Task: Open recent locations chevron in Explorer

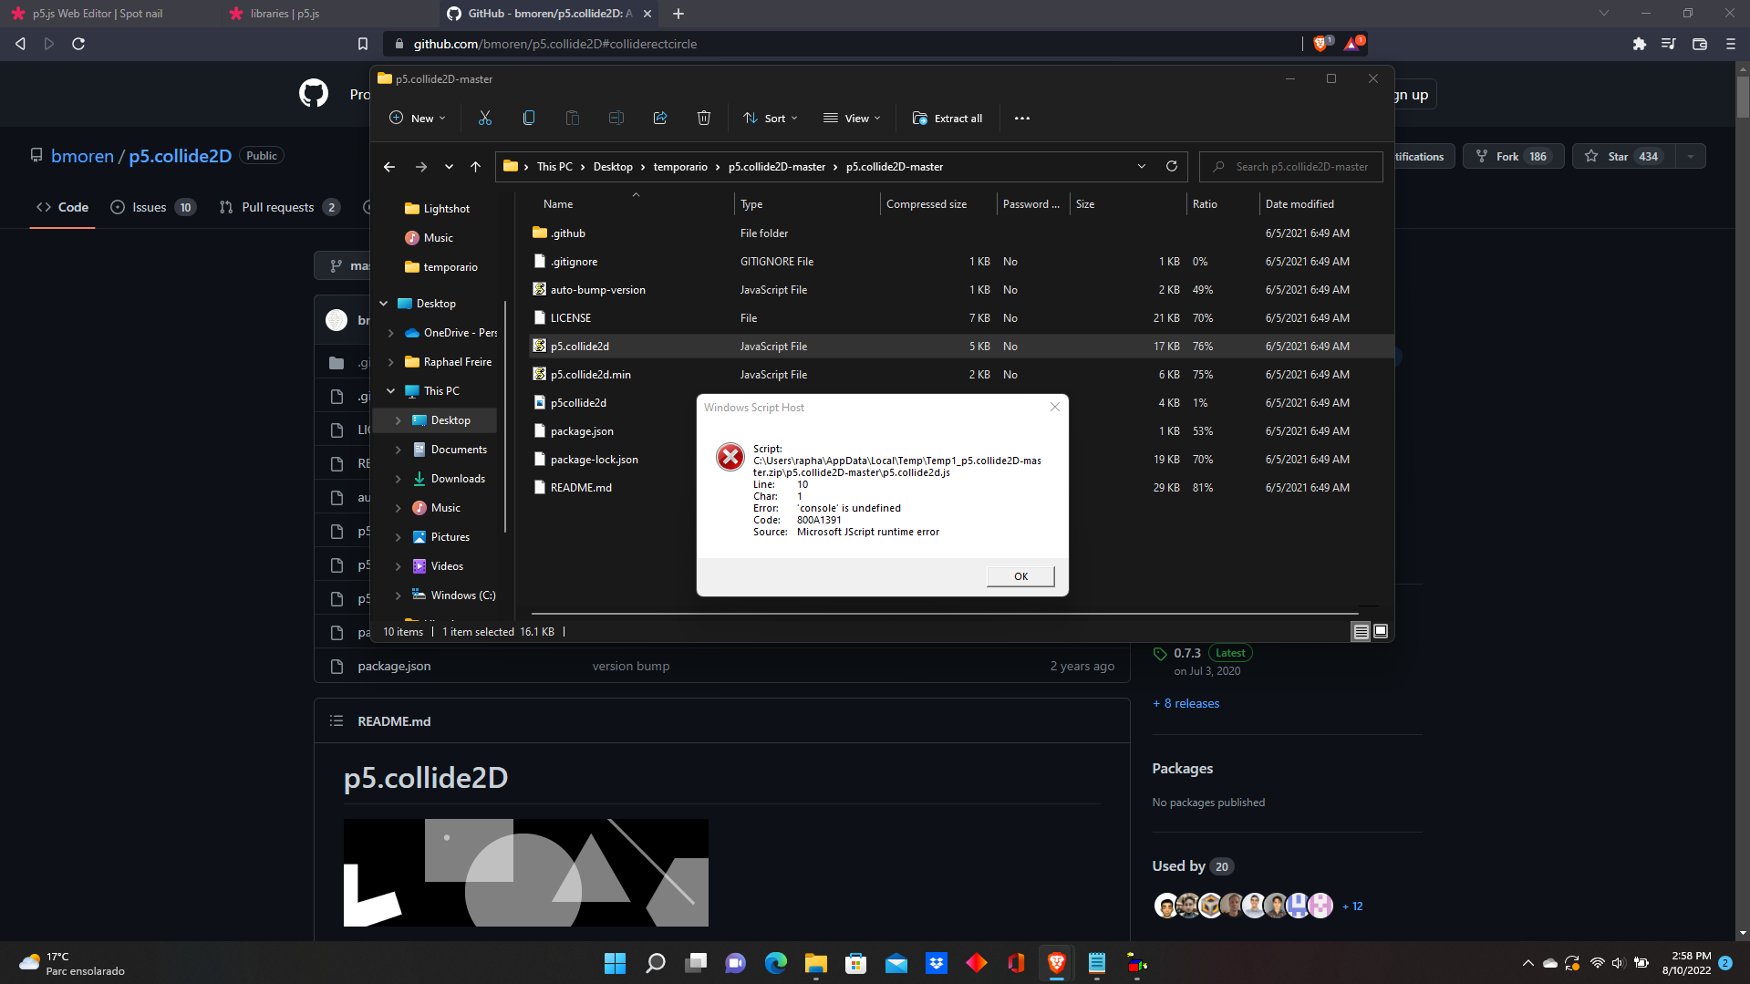Action: [449, 167]
